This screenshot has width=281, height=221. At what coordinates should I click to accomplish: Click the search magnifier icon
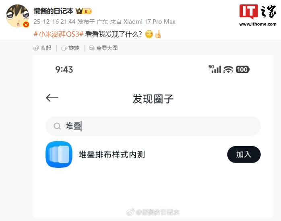57,126
